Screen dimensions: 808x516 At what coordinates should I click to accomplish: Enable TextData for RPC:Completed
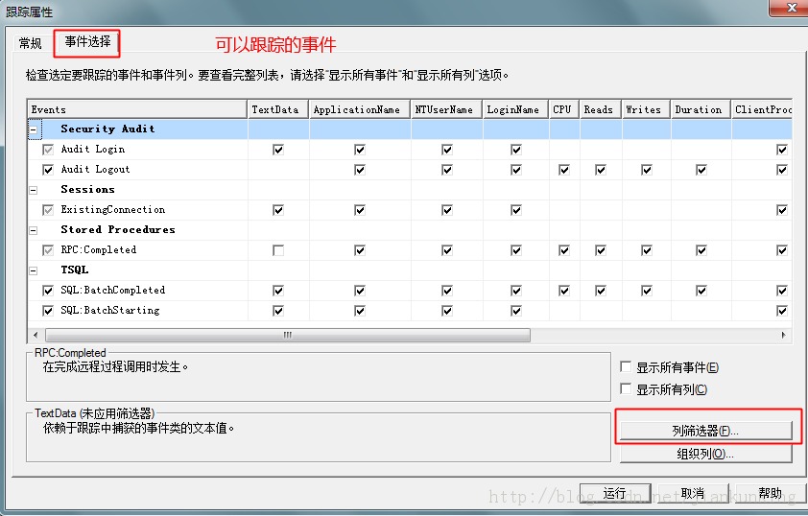pos(278,250)
